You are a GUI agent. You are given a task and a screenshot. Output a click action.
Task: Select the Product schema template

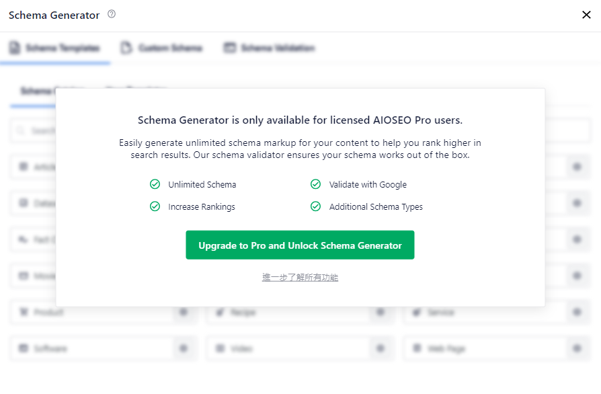pos(92,312)
